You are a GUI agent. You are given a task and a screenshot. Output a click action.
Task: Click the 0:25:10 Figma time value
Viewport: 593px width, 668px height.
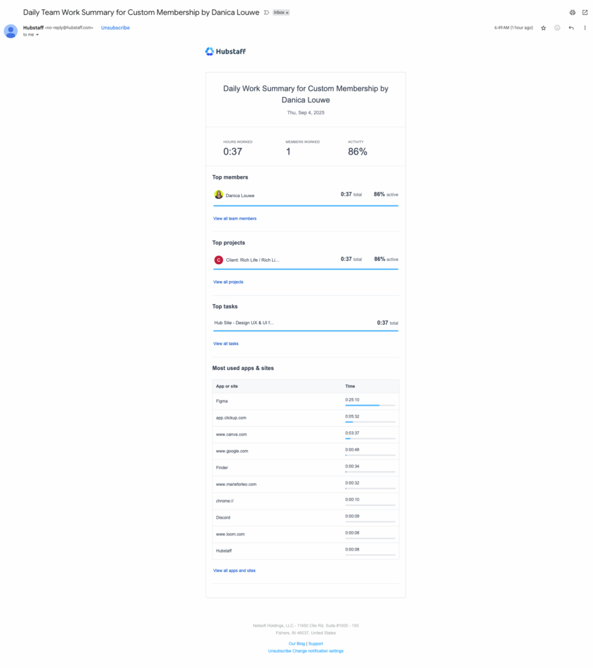click(x=352, y=400)
